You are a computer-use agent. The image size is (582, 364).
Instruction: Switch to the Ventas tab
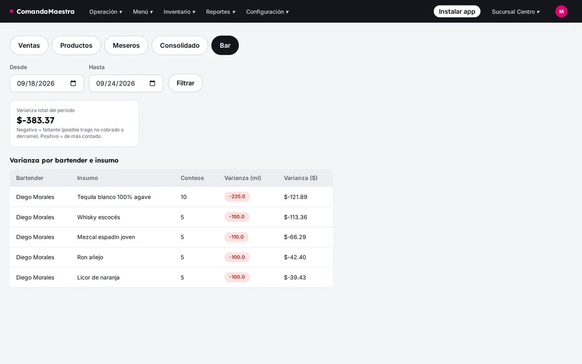tap(29, 45)
